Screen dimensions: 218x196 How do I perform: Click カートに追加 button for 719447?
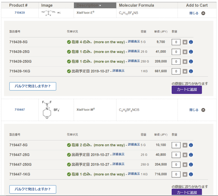click(187, 192)
